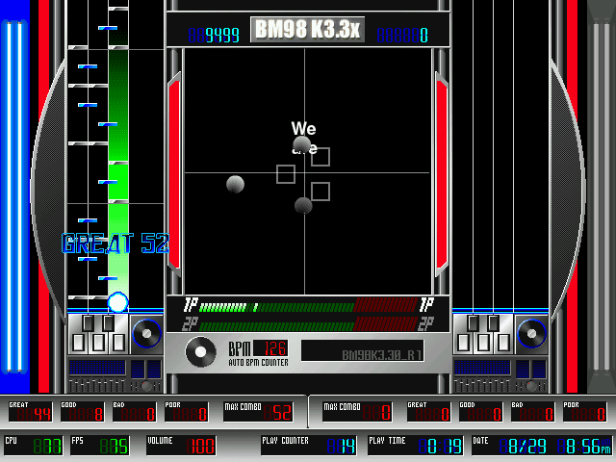Click the lower right hollow square in the animation
The width and height of the screenshot is (616, 462).
coord(321,192)
